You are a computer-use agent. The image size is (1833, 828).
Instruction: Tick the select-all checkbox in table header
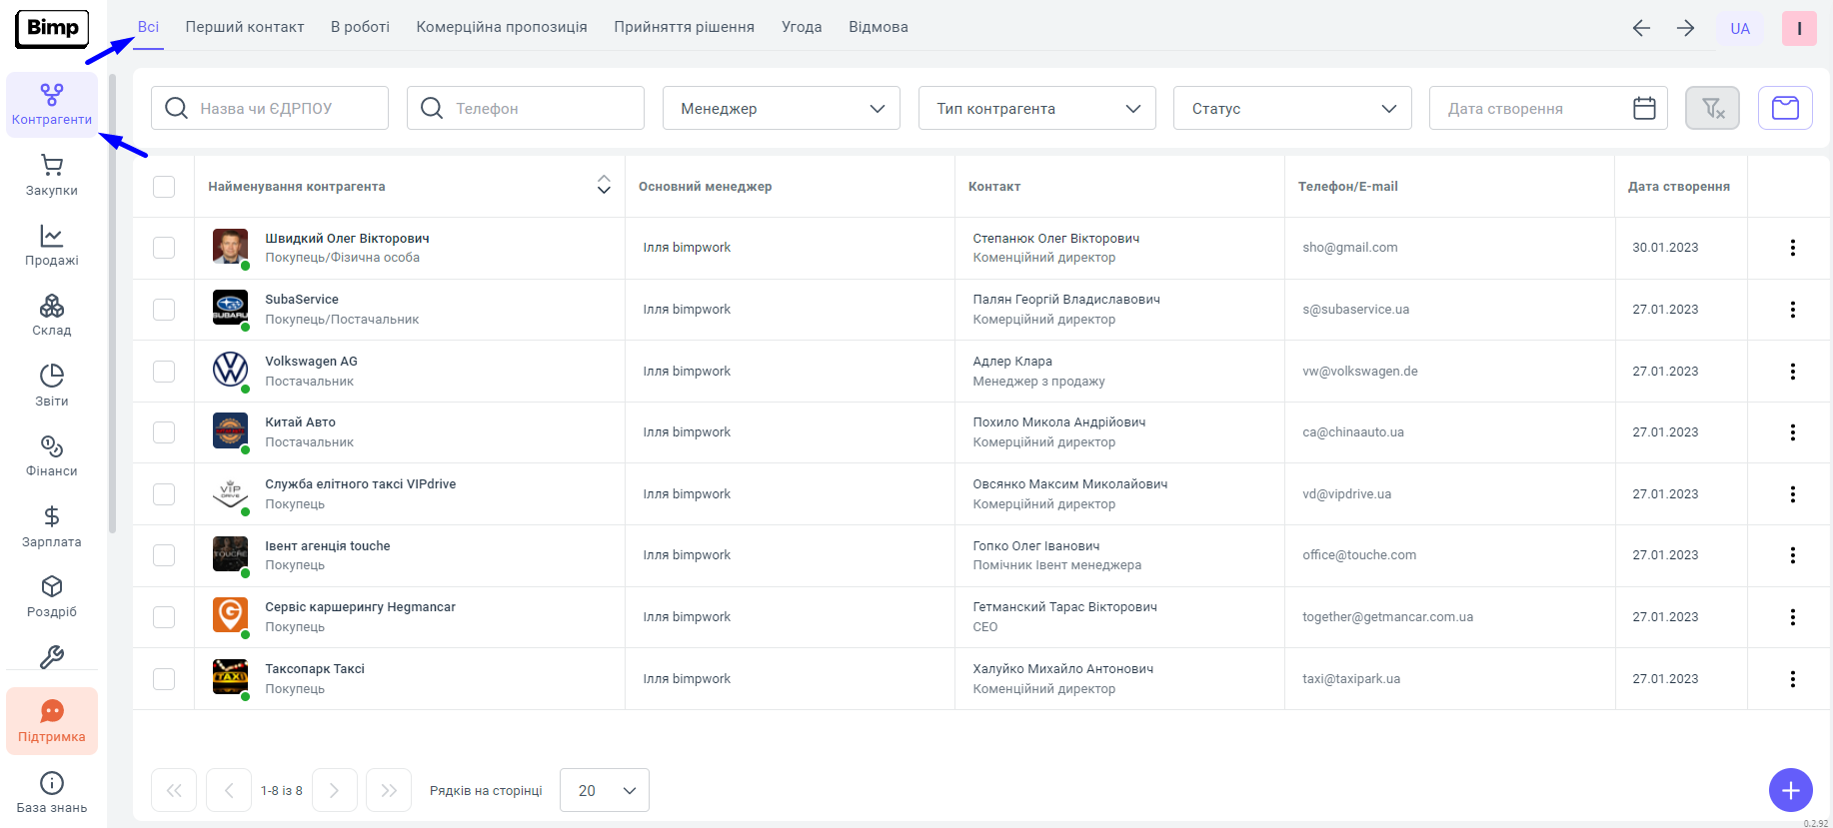point(164,187)
